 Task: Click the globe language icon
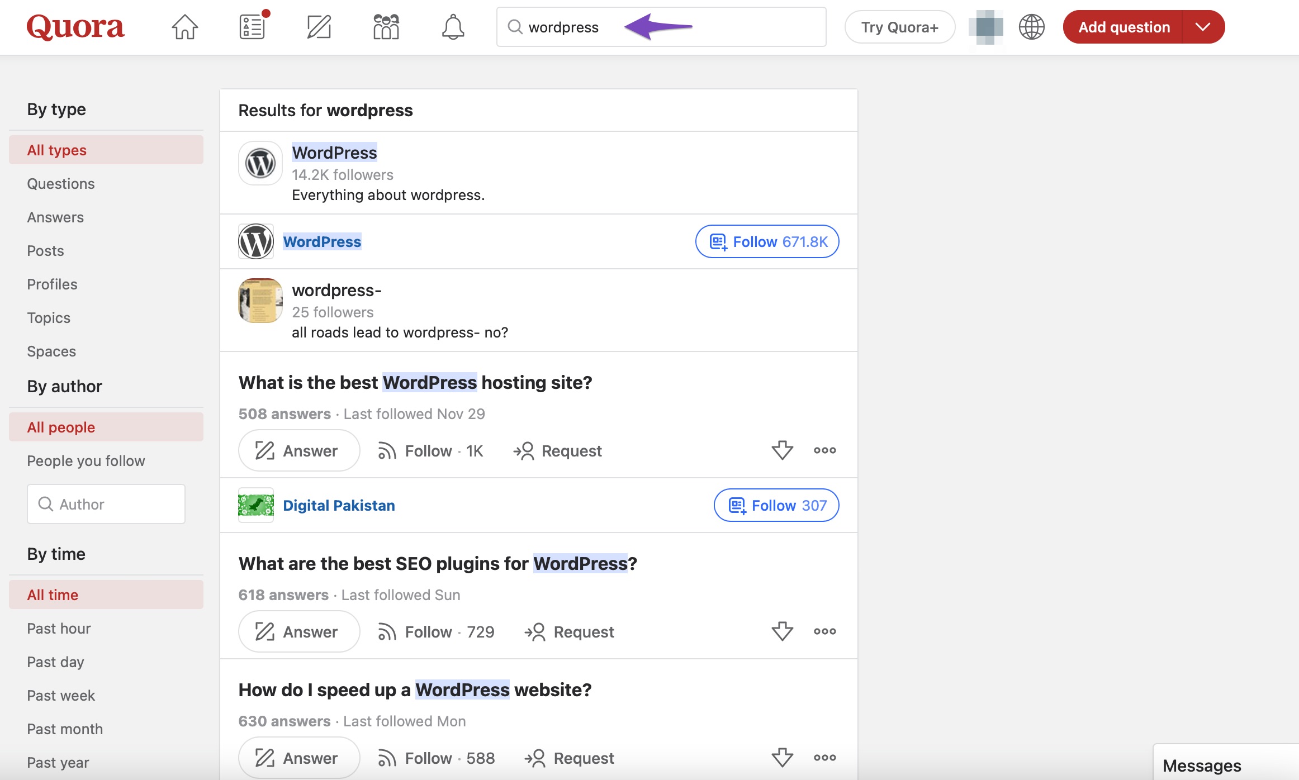click(x=1031, y=27)
